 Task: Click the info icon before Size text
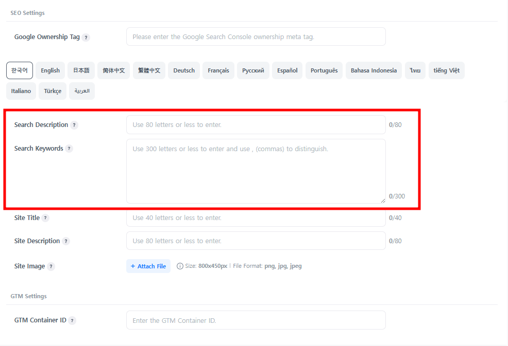180,266
